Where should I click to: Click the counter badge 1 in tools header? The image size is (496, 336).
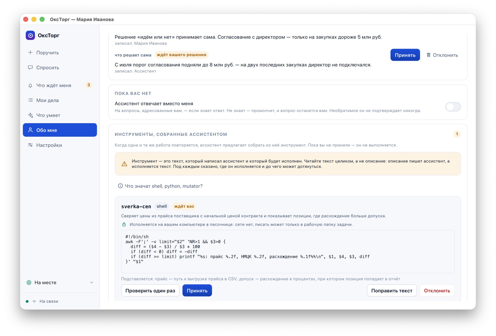[457, 134]
